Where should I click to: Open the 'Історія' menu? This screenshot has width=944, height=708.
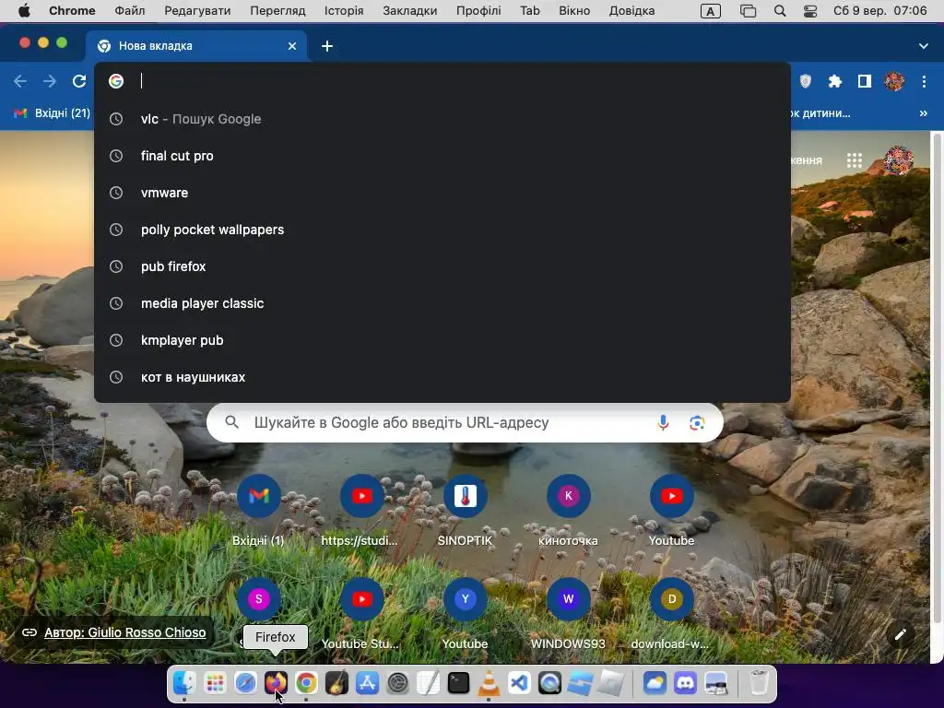(x=344, y=11)
